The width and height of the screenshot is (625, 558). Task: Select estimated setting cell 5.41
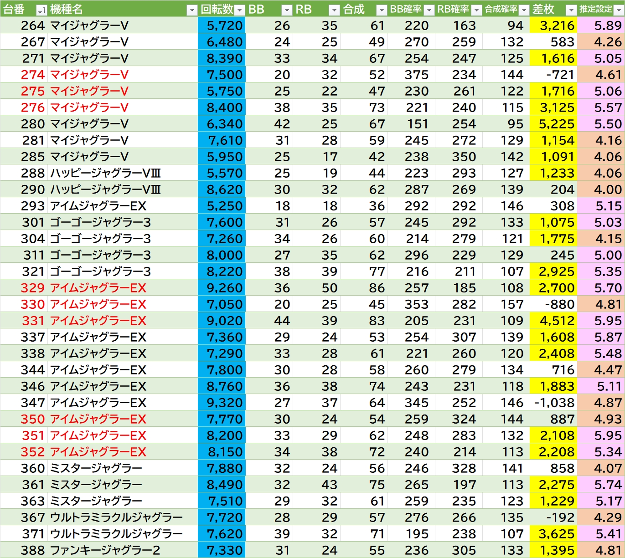pos(601,534)
